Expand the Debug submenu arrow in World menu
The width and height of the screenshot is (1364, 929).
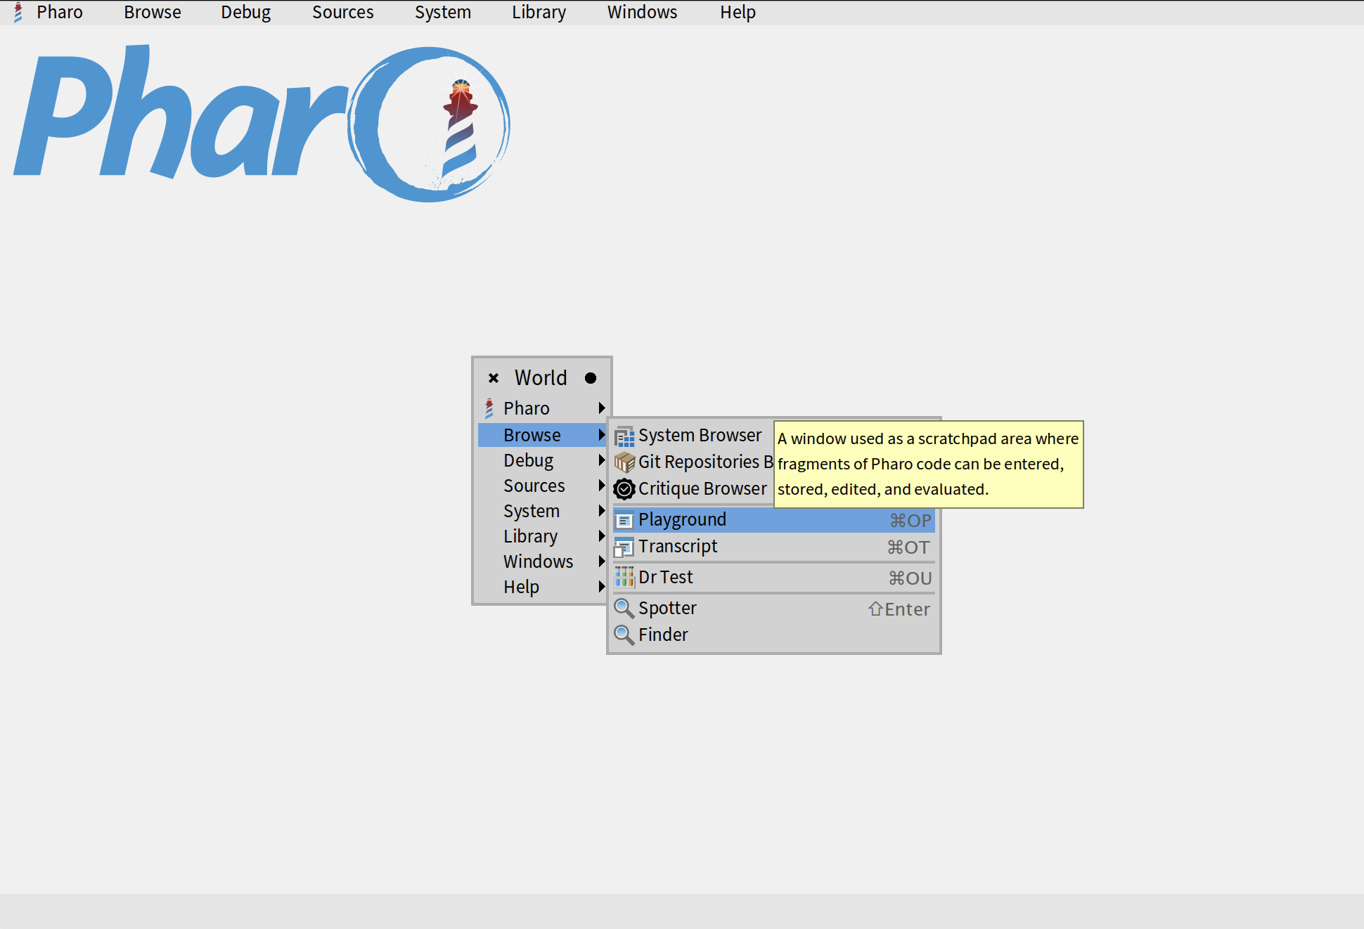pos(601,460)
